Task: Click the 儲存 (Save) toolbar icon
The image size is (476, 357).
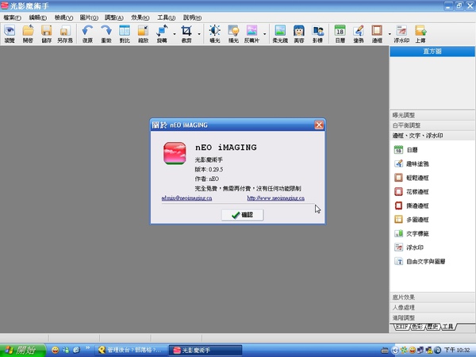Action: tap(47, 33)
